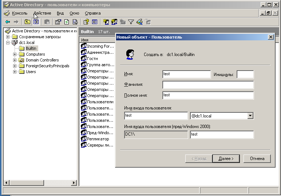Viewport: 281px width, 196px height.
Task: Click the left arrow of tree scrollbar
Action: click(x=7, y=183)
